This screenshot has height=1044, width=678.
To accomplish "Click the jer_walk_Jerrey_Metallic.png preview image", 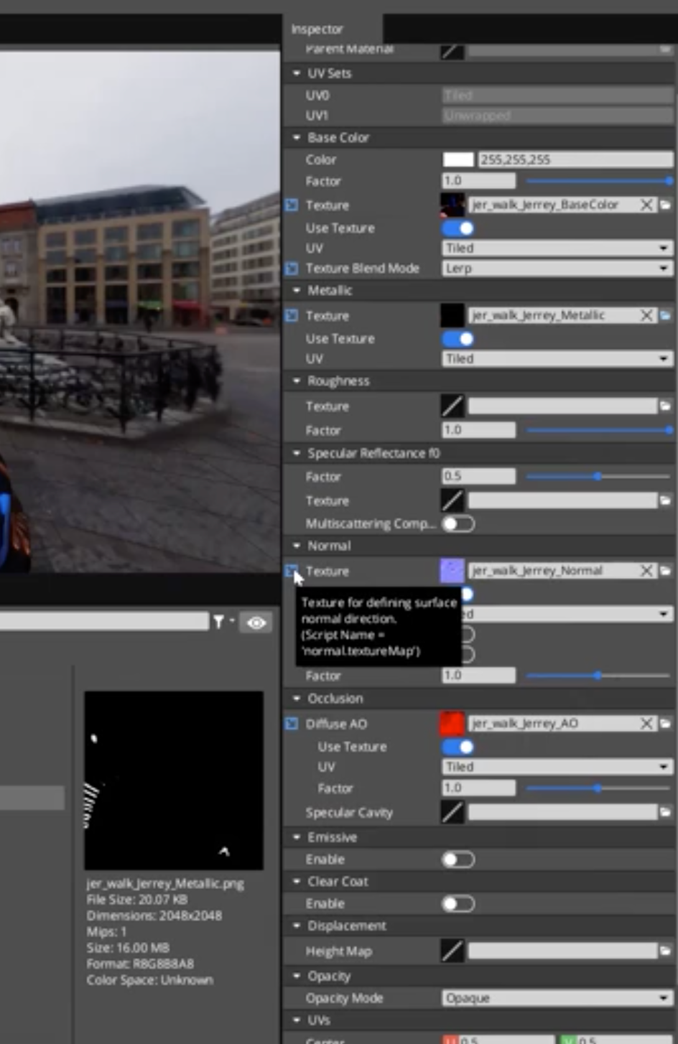I will point(174,780).
